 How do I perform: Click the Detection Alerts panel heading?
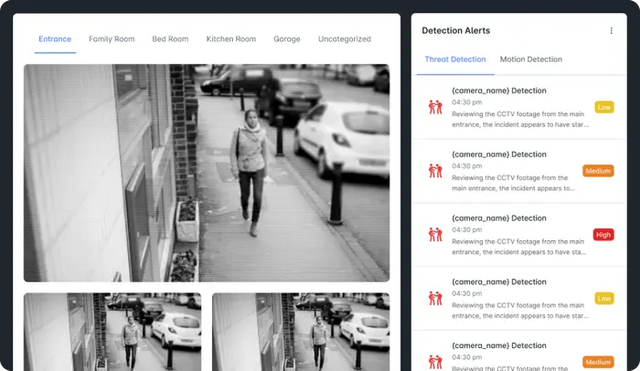coord(456,30)
